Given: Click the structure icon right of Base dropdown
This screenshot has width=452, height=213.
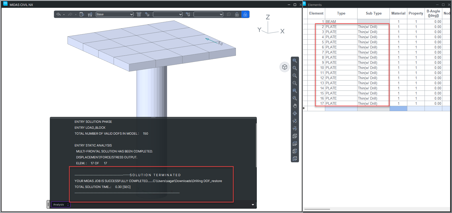Looking at the screenshot, I should [x=139, y=14].
